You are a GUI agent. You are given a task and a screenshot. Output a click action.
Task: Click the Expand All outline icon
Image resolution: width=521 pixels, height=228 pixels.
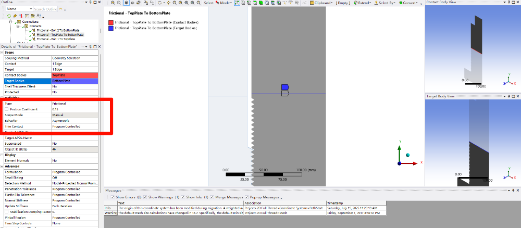27,16
